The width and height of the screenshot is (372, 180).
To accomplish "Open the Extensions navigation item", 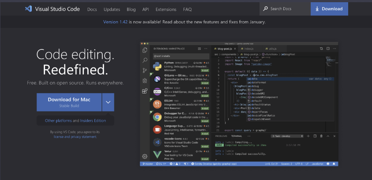I will (x=166, y=10).
